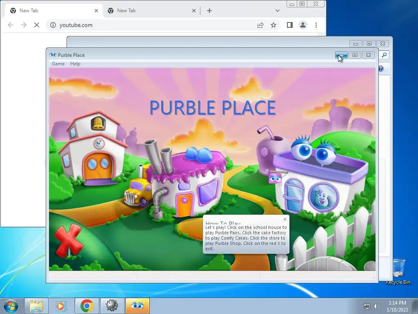This screenshot has width=418, height=314.
Task: Close the second Chrome tab
Action: 194,11
